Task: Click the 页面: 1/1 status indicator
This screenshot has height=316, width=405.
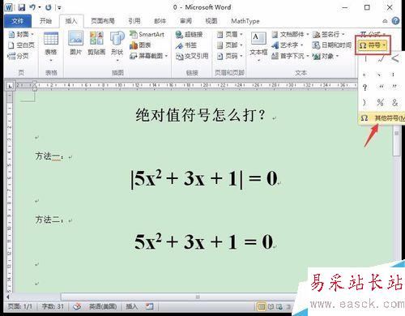Action: click(x=19, y=306)
